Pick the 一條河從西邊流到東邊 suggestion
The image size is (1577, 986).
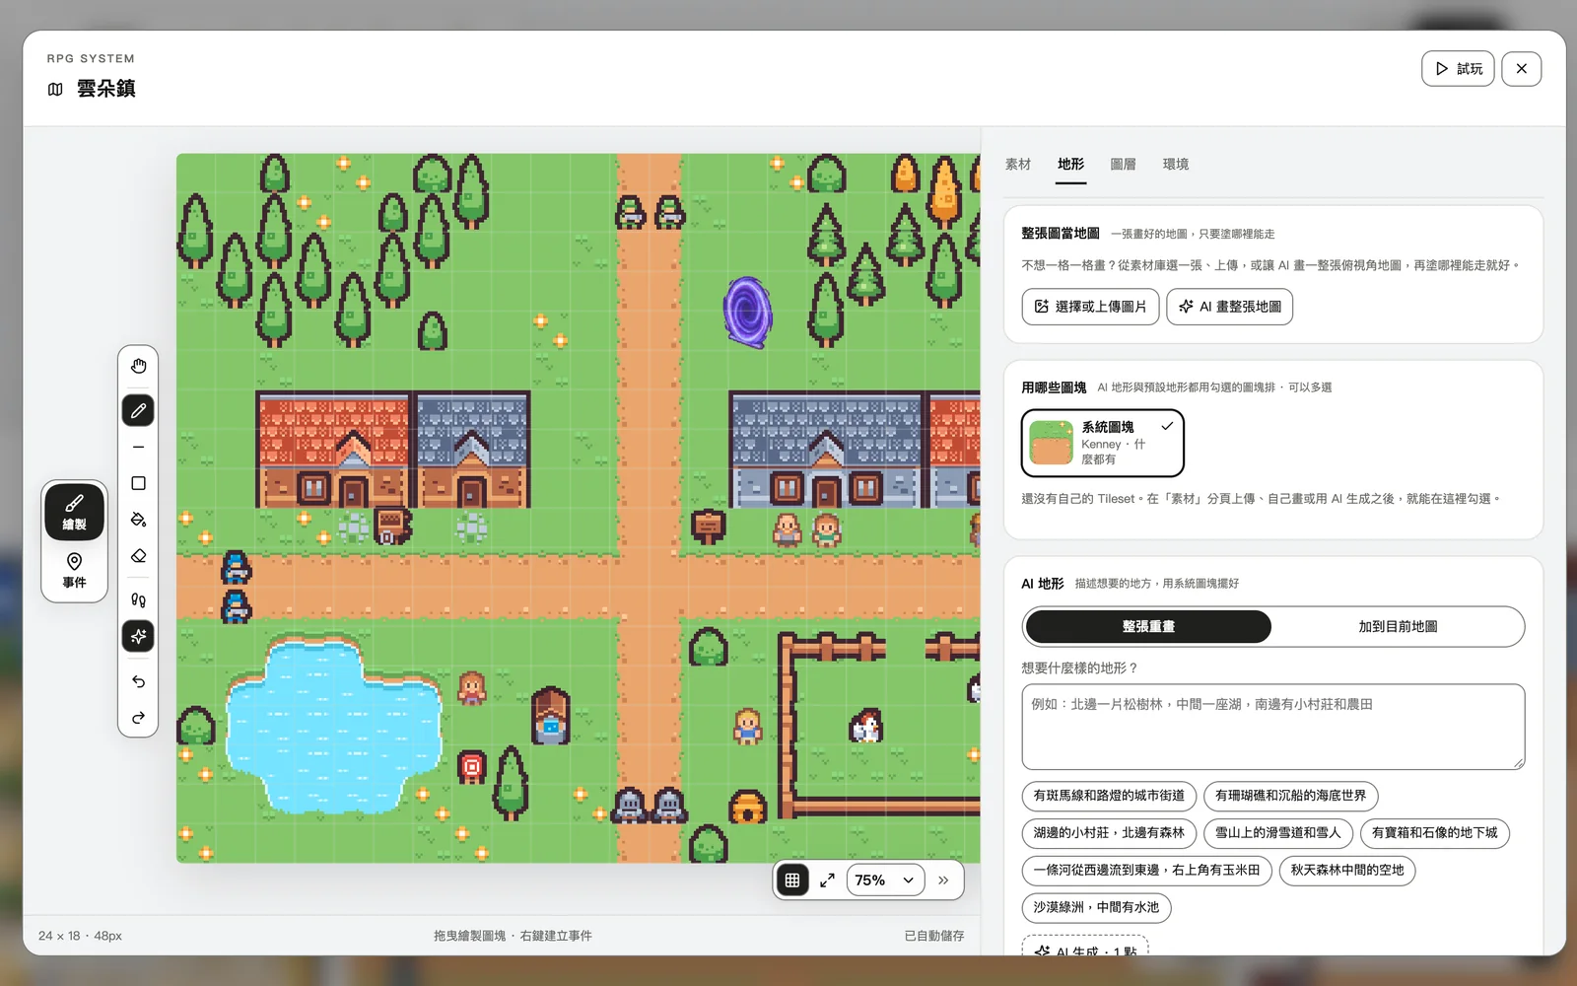click(1146, 871)
